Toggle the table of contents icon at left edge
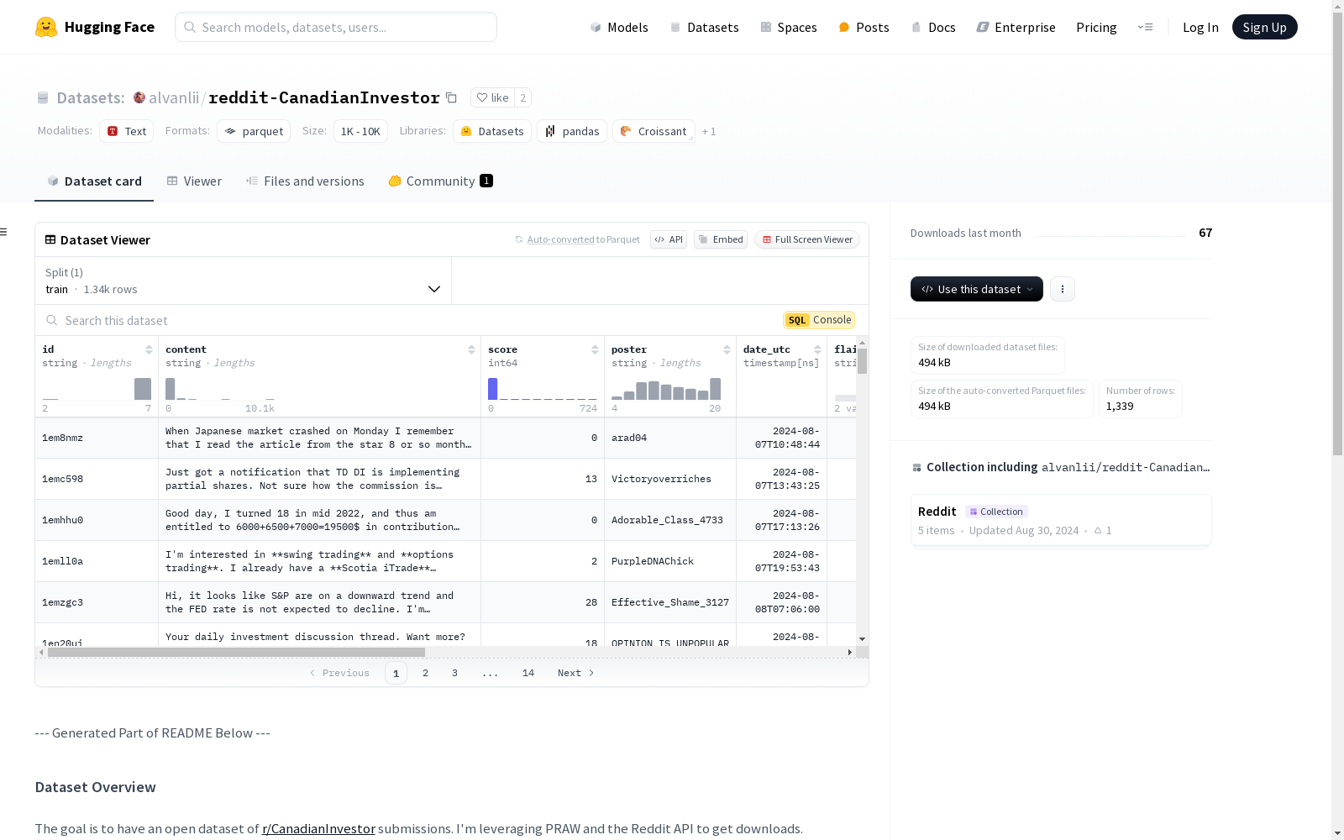This screenshot has height=840, width=1344. tap(4, 232)
